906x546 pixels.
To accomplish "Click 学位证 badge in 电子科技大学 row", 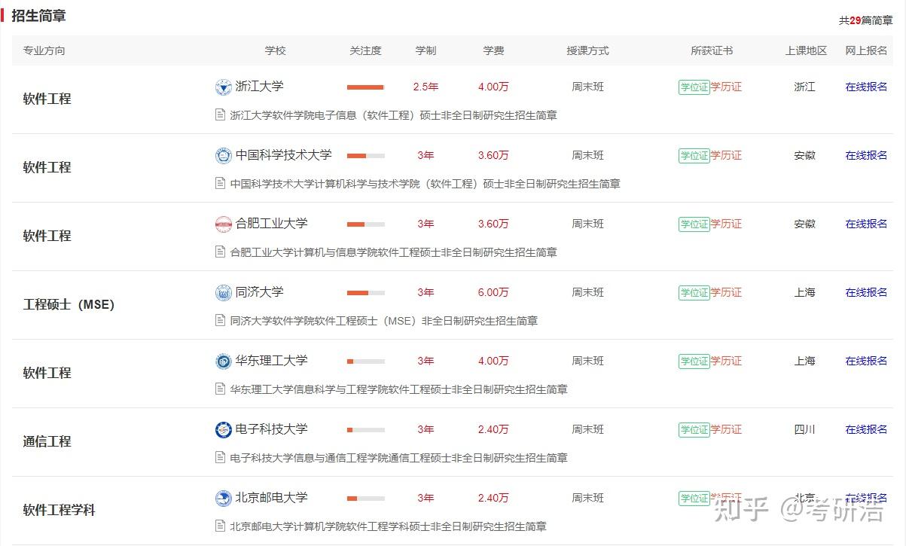I will (694, 430).
